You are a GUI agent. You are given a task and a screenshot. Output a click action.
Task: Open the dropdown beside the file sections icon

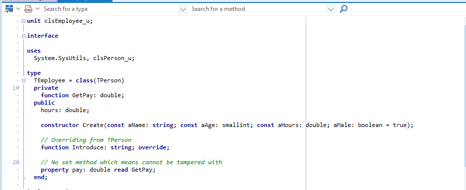pos(18,9)
